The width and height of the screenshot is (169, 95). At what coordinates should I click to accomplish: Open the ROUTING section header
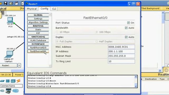(x=38, y=26)
